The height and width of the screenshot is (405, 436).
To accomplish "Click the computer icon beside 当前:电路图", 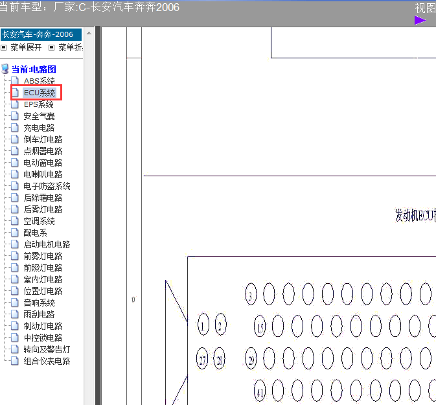I will pyautogui.click(x=5, y=69).
